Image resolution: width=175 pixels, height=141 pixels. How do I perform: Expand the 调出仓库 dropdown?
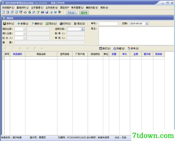[24, 29]
